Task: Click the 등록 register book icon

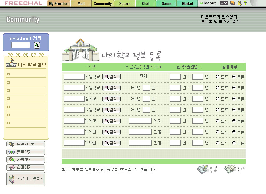Action: tap(203, 169)
